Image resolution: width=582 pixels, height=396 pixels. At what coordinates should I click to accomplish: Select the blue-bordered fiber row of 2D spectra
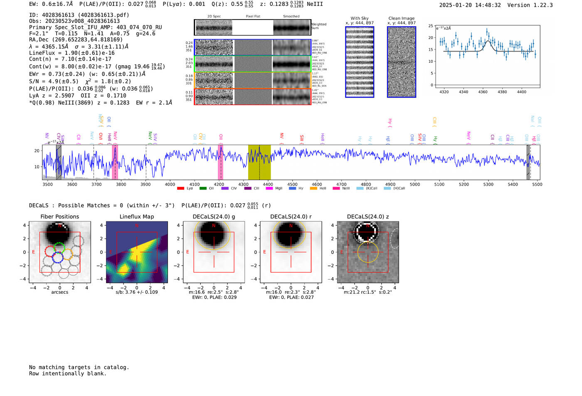[253, 47]
